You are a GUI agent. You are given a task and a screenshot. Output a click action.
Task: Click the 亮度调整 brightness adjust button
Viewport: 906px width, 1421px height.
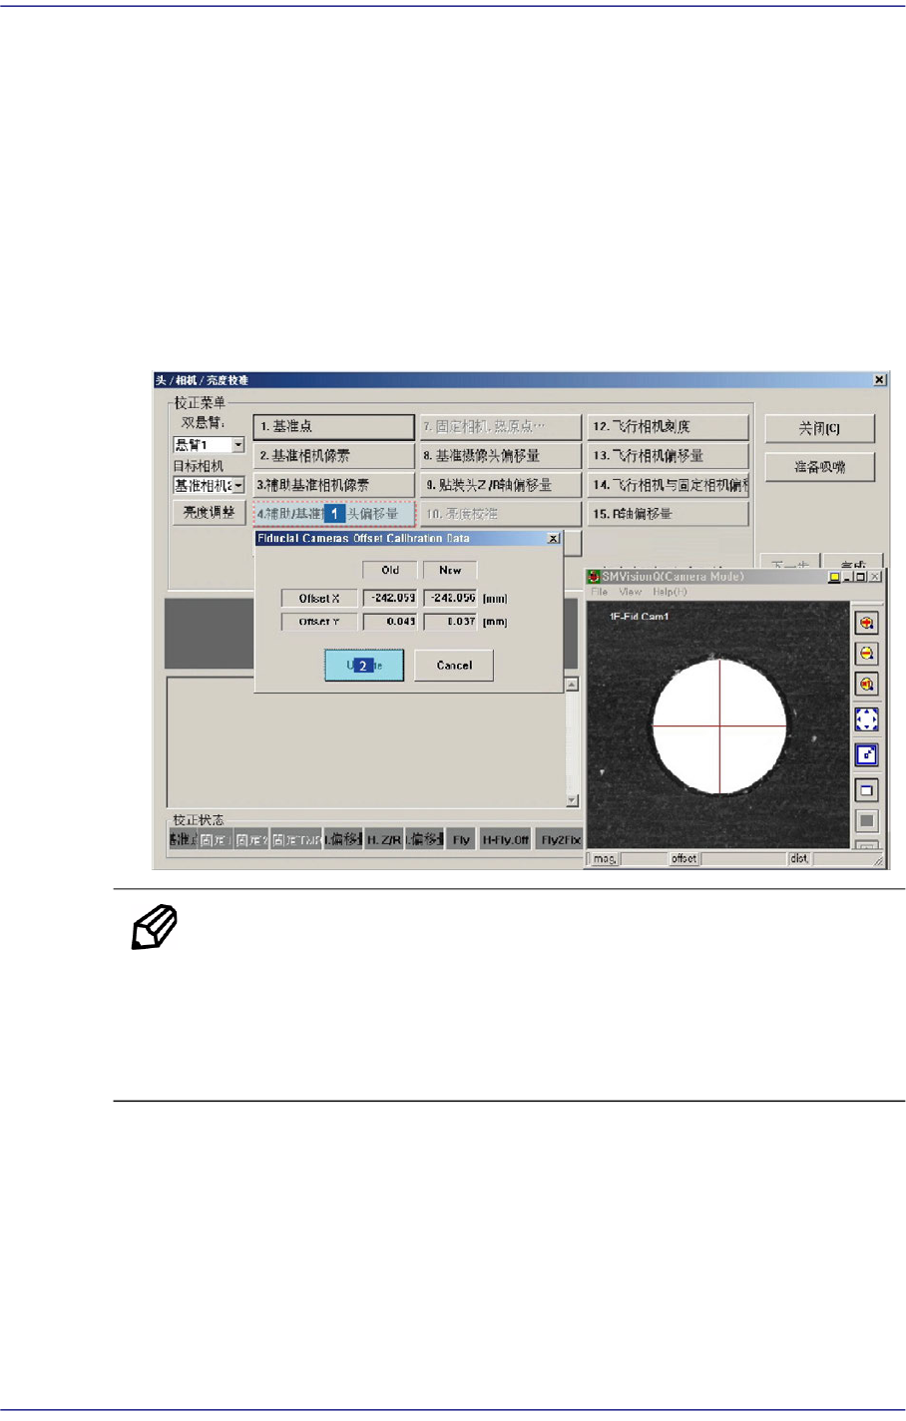tap(209, 513)
